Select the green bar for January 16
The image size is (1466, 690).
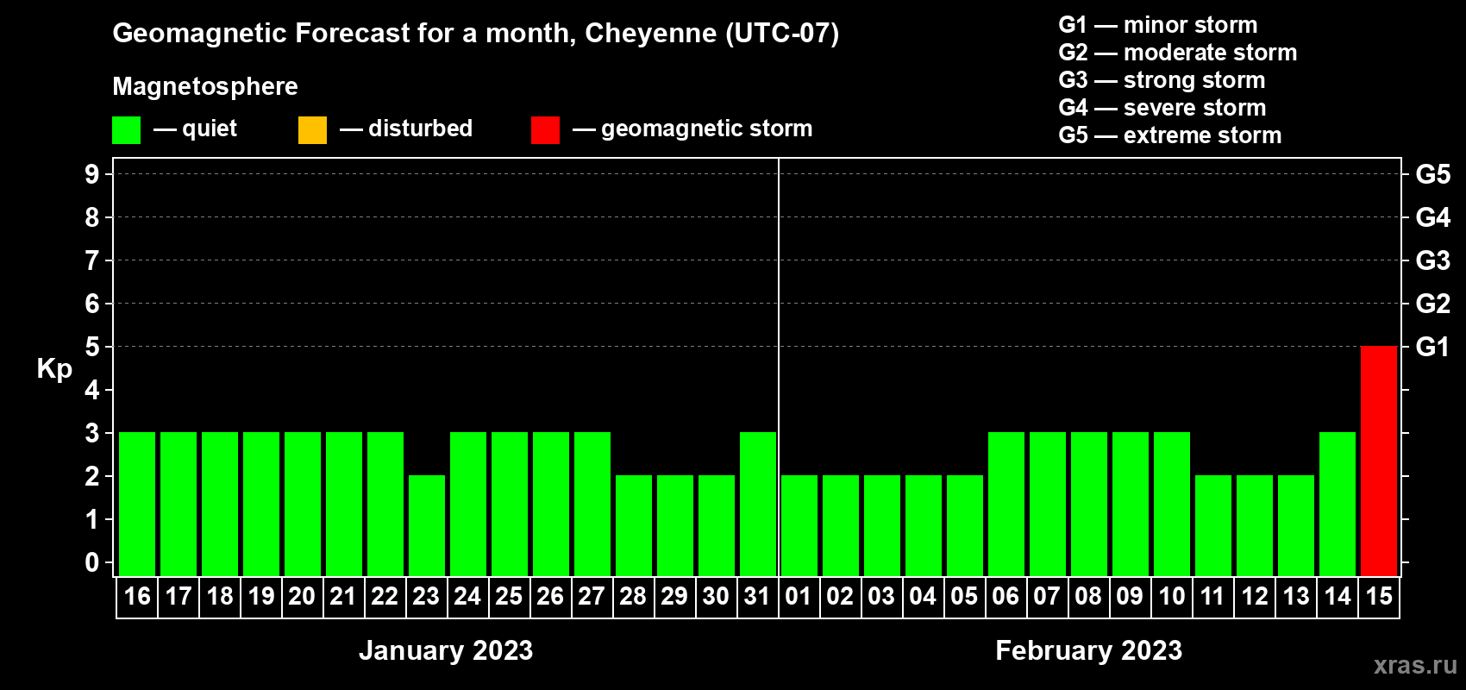click(137, 504)
